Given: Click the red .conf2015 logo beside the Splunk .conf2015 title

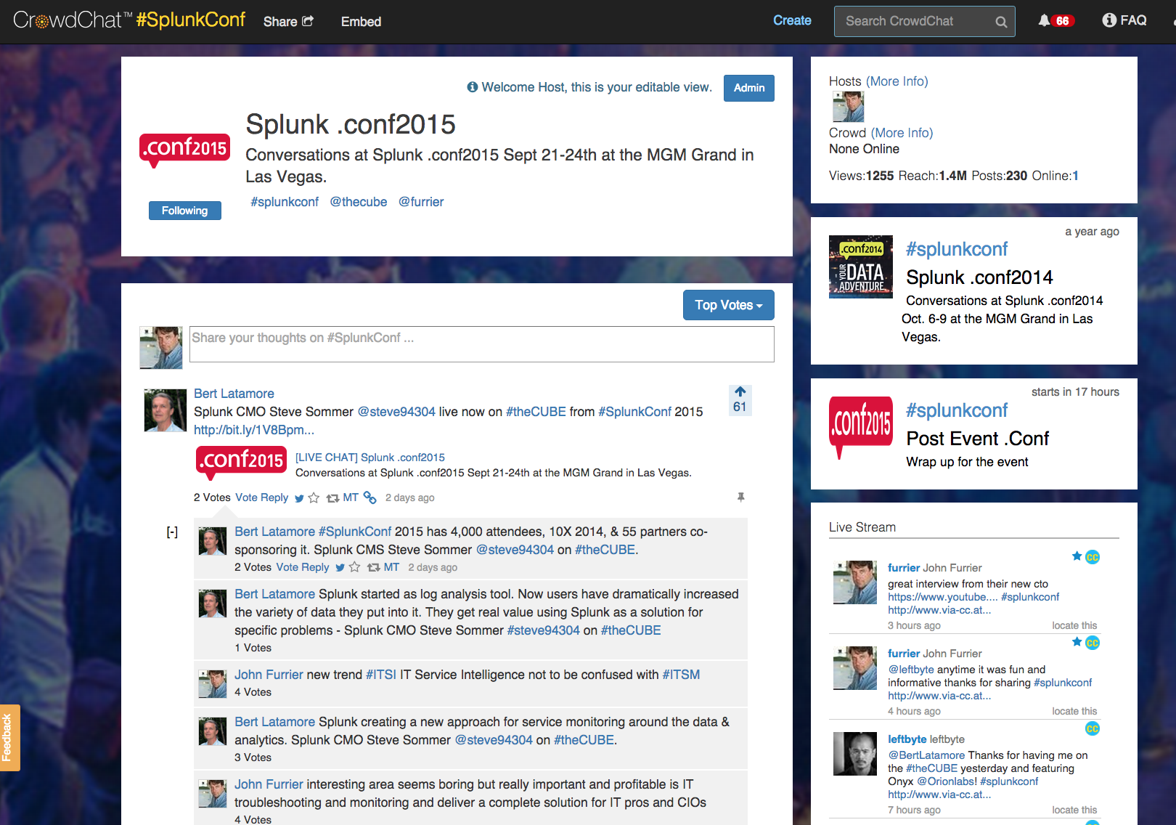Looking at the screenshot, I should tap(184, 150).
